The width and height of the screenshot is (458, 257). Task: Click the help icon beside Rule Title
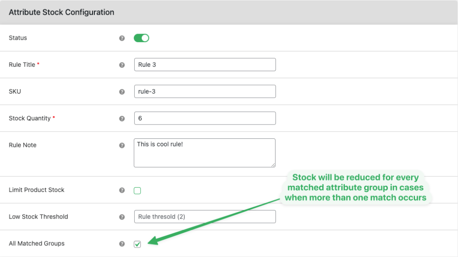coord(122,65)
